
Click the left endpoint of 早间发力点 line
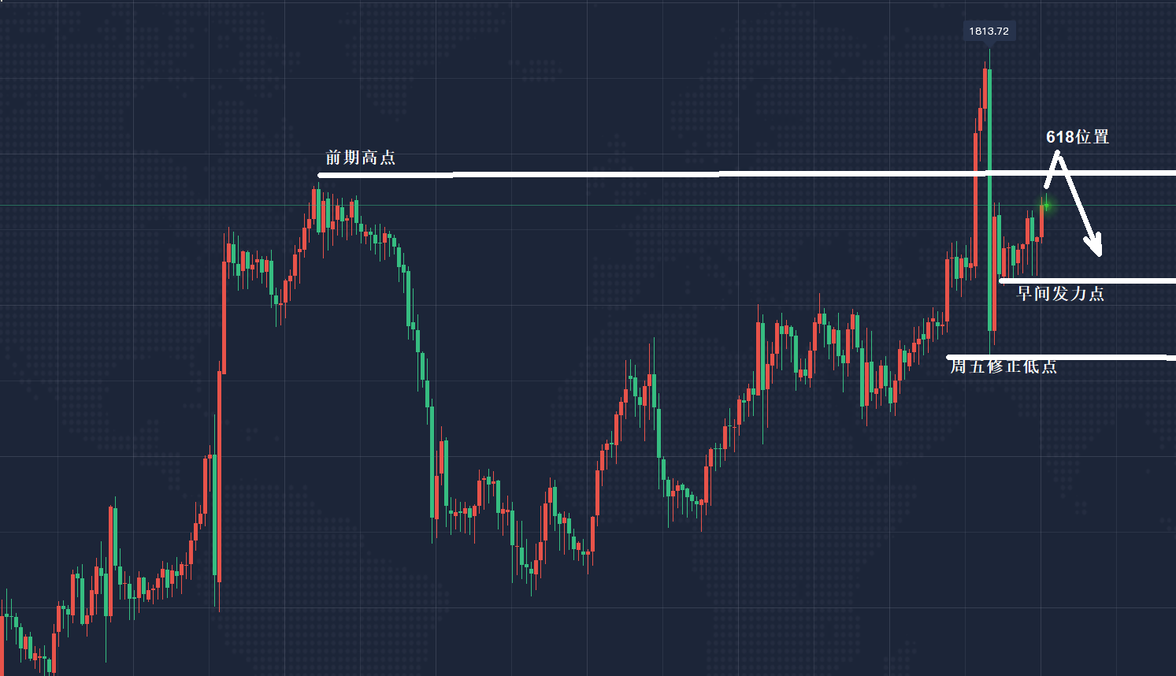click(x=1001, y=280)
